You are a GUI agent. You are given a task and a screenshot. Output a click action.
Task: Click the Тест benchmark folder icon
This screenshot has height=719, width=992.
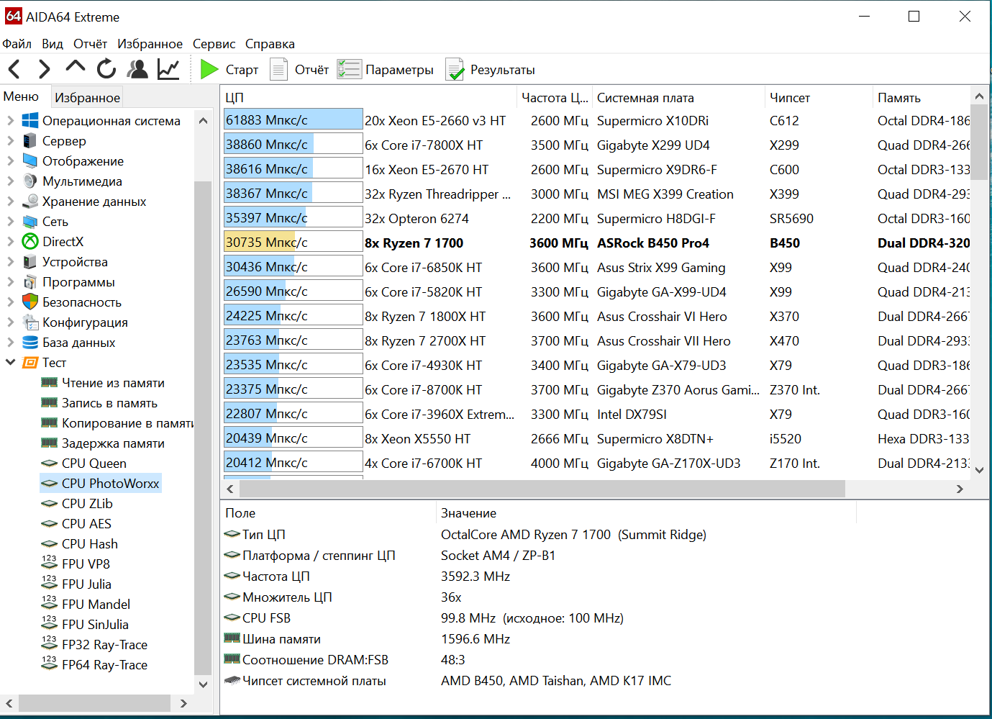(x=30, y=362)
